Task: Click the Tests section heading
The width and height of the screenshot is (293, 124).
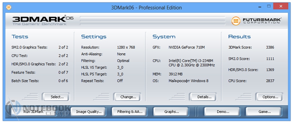Action: (x=20, y=36)
